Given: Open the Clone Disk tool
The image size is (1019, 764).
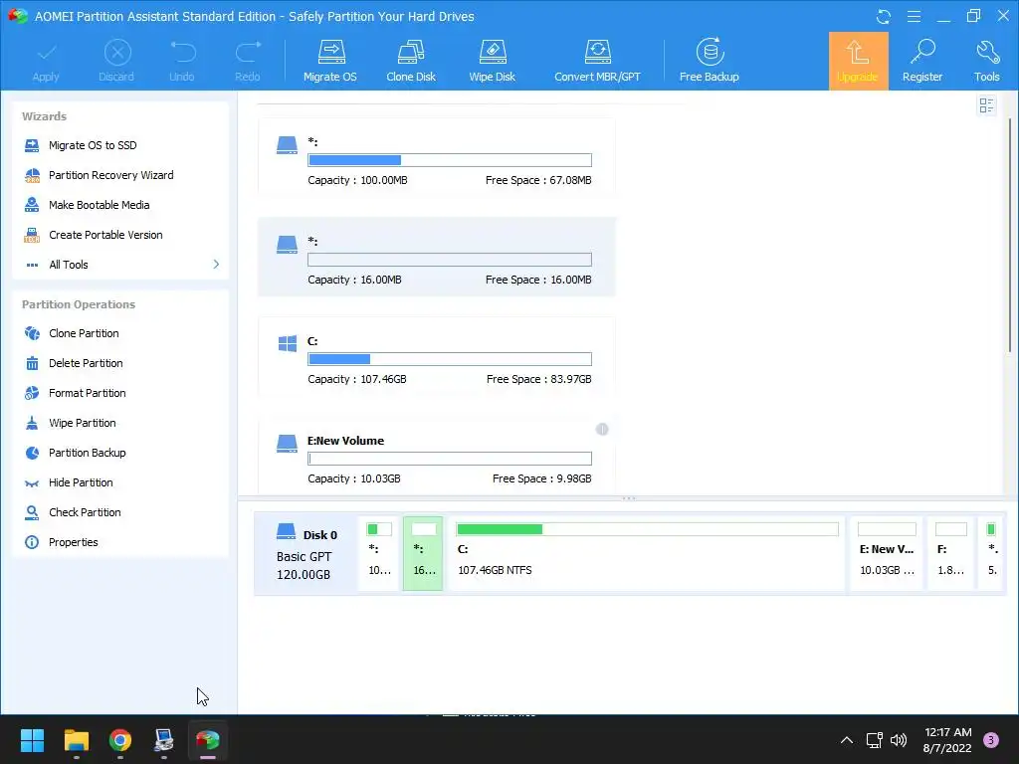Looking at the screenshot, I should pyautogui.click(x=411, y=61).
